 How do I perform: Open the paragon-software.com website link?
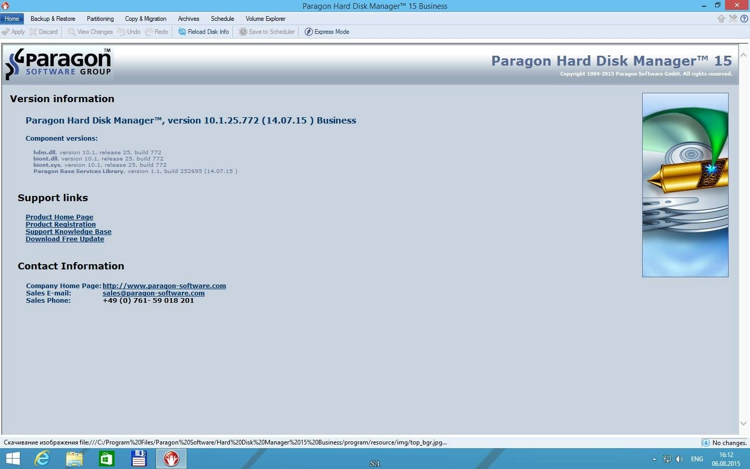(x=164, y=286)
